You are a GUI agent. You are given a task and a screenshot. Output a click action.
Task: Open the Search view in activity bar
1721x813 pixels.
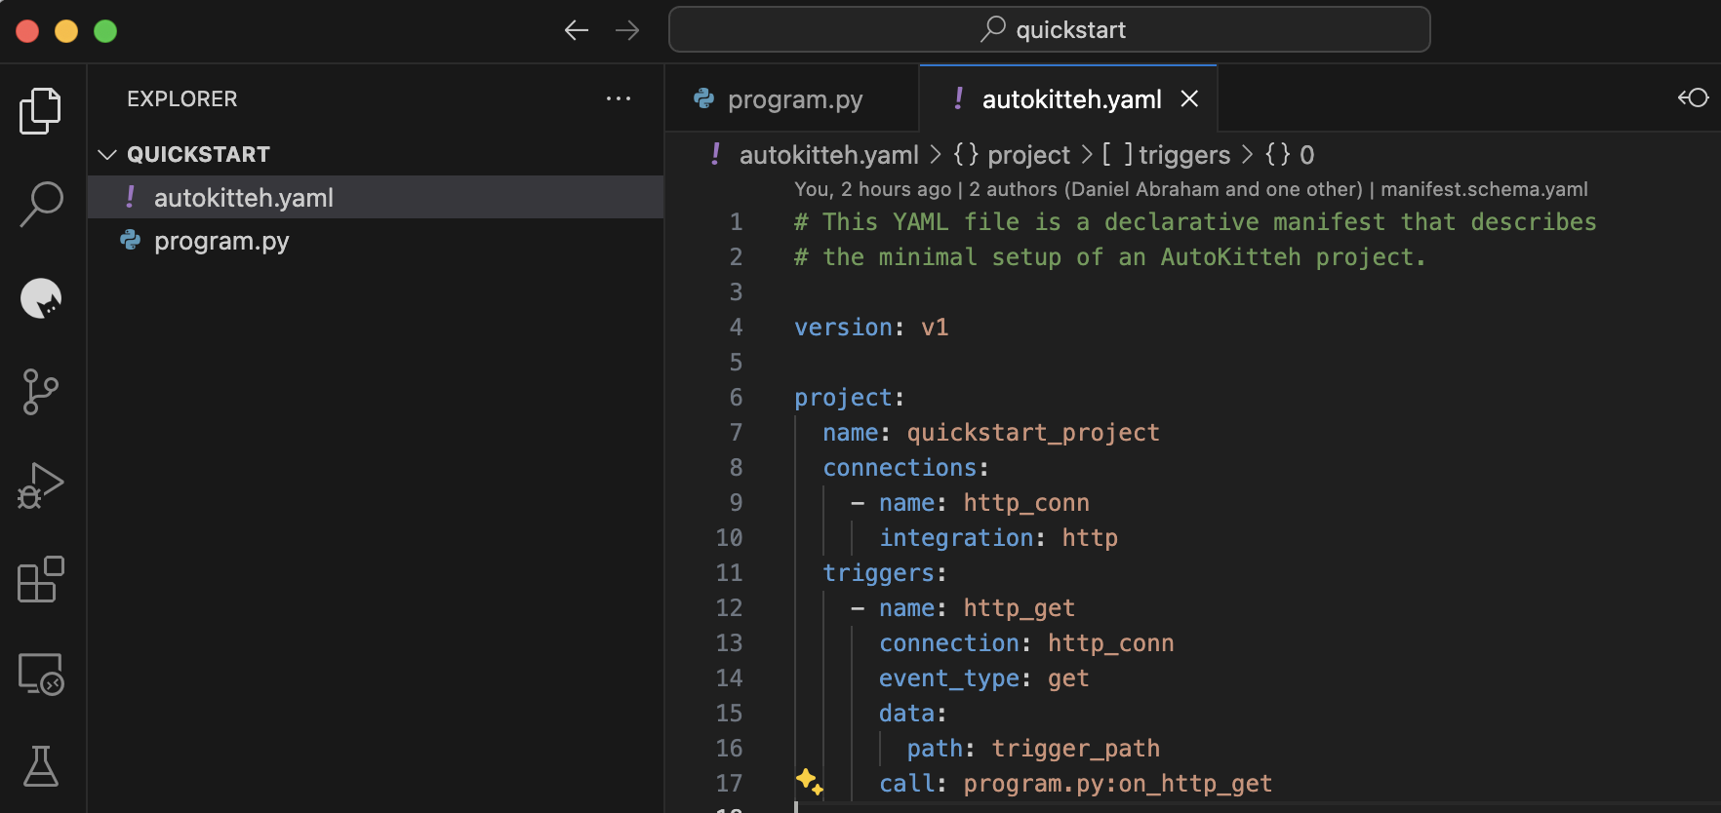coord(41,205)
